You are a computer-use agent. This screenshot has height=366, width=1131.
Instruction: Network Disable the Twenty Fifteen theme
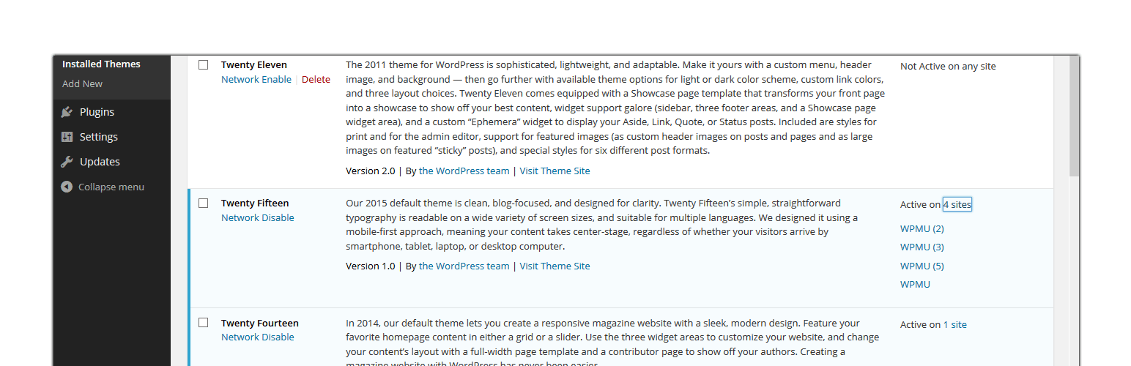coord(258,217)
